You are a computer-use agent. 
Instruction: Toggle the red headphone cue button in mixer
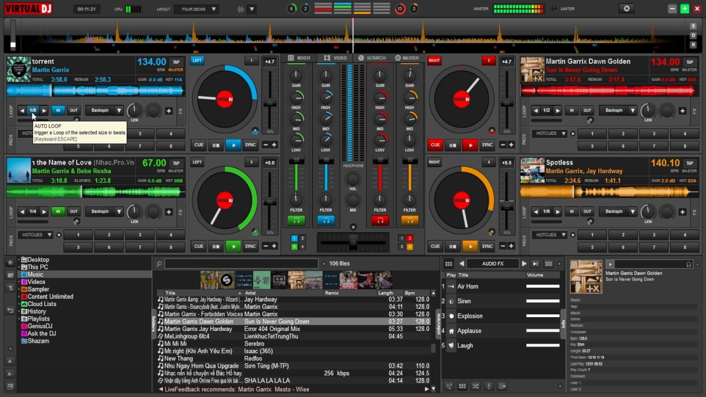tap(380, 221)
